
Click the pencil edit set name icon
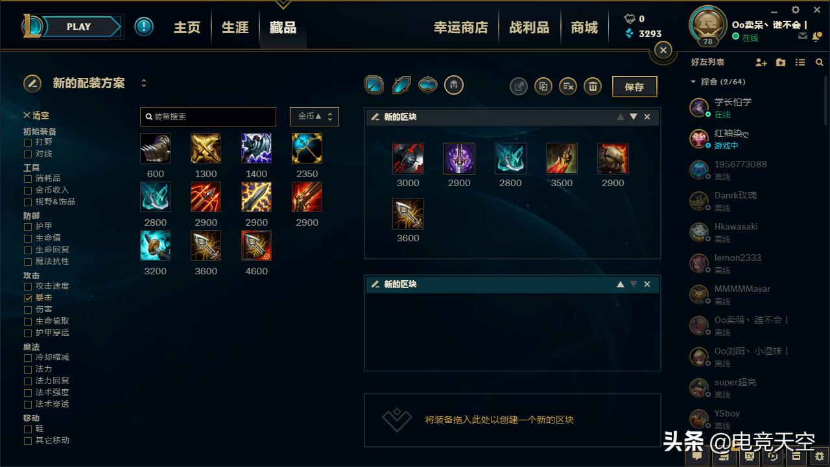point(32,84)
